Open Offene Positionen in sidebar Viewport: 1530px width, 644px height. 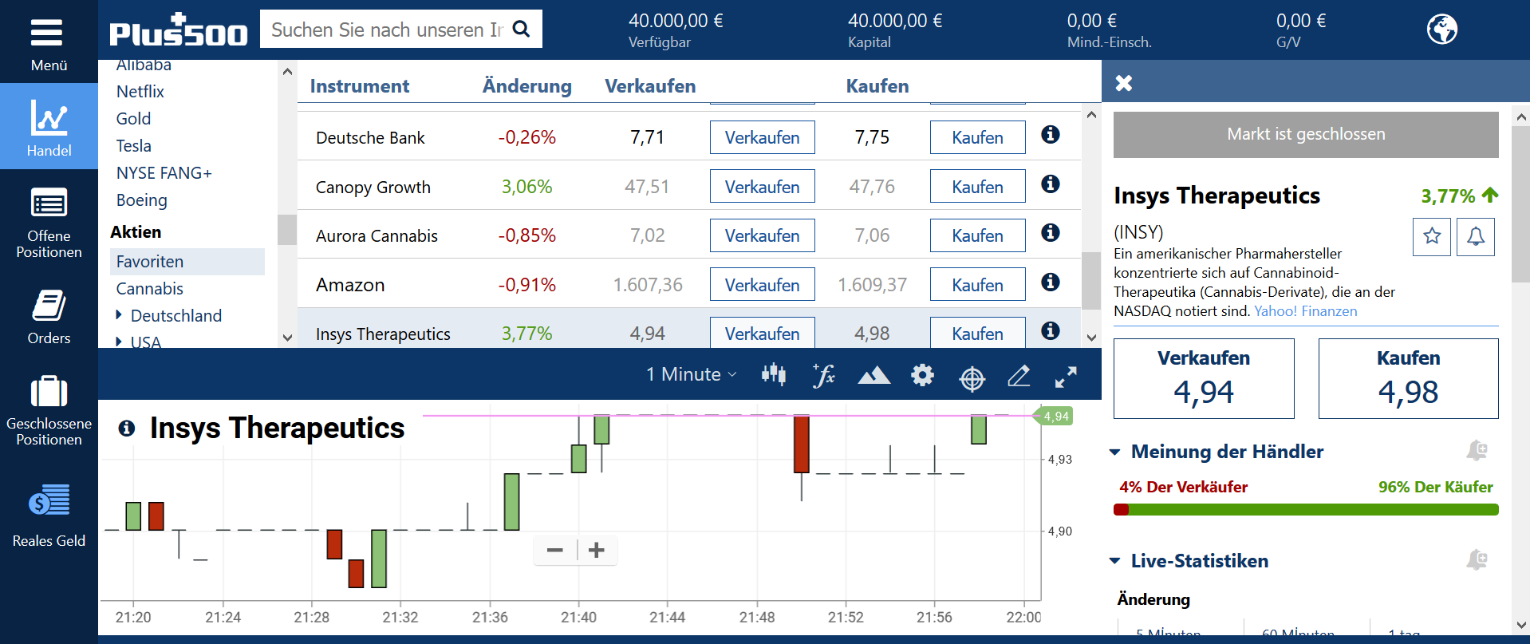pyautogui.click(x=49, y=222)
